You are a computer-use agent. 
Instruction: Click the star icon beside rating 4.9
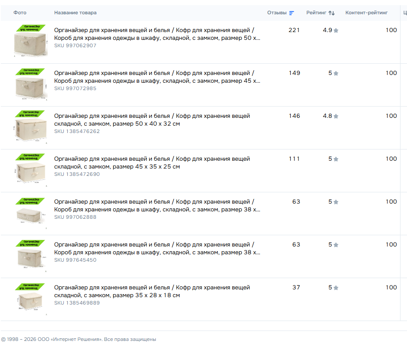[x=336, y=31]
